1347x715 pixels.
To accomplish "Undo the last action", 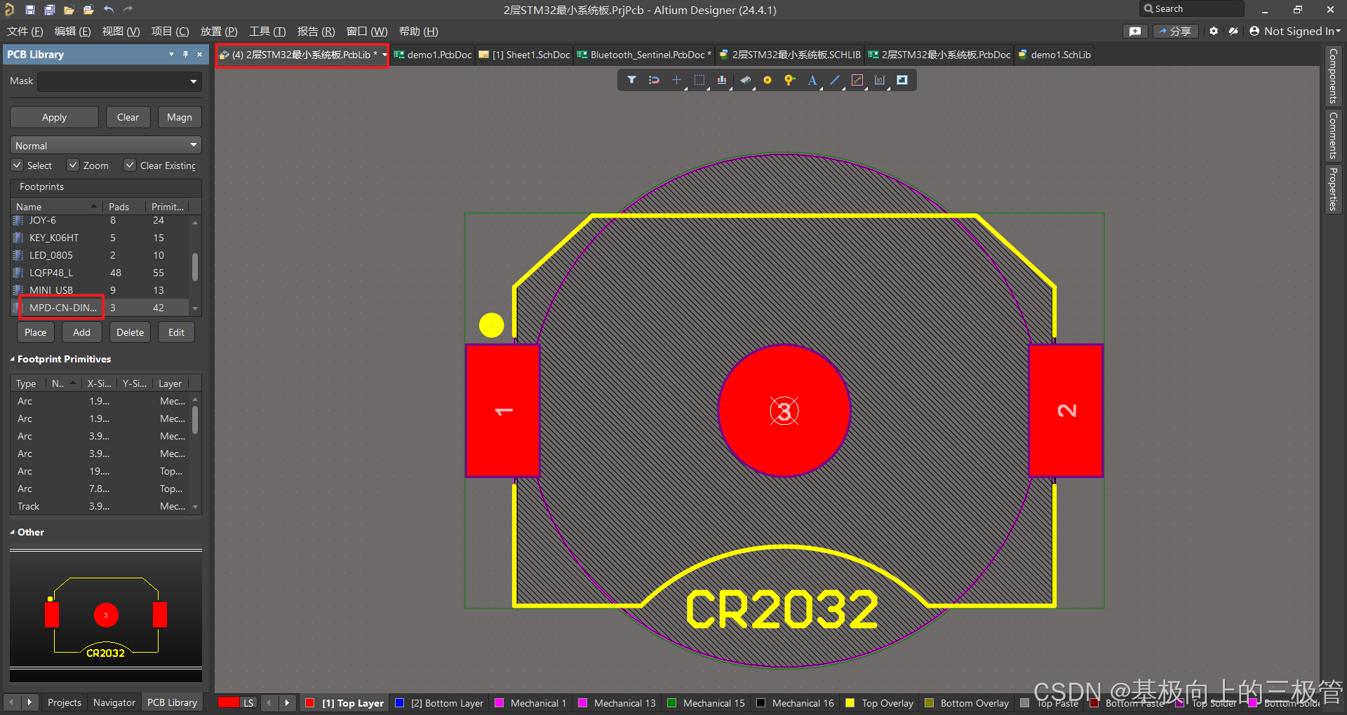I will tap(108, 10).
